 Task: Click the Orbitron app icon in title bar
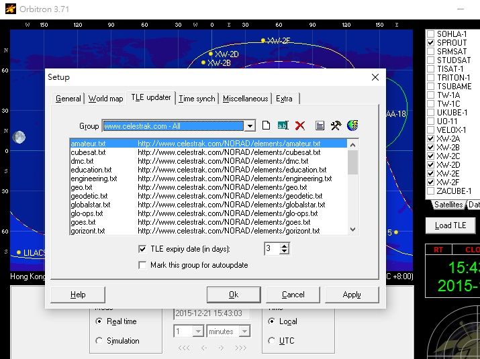pos(8,9)
